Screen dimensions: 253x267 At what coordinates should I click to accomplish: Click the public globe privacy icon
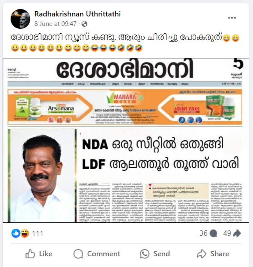84,24
